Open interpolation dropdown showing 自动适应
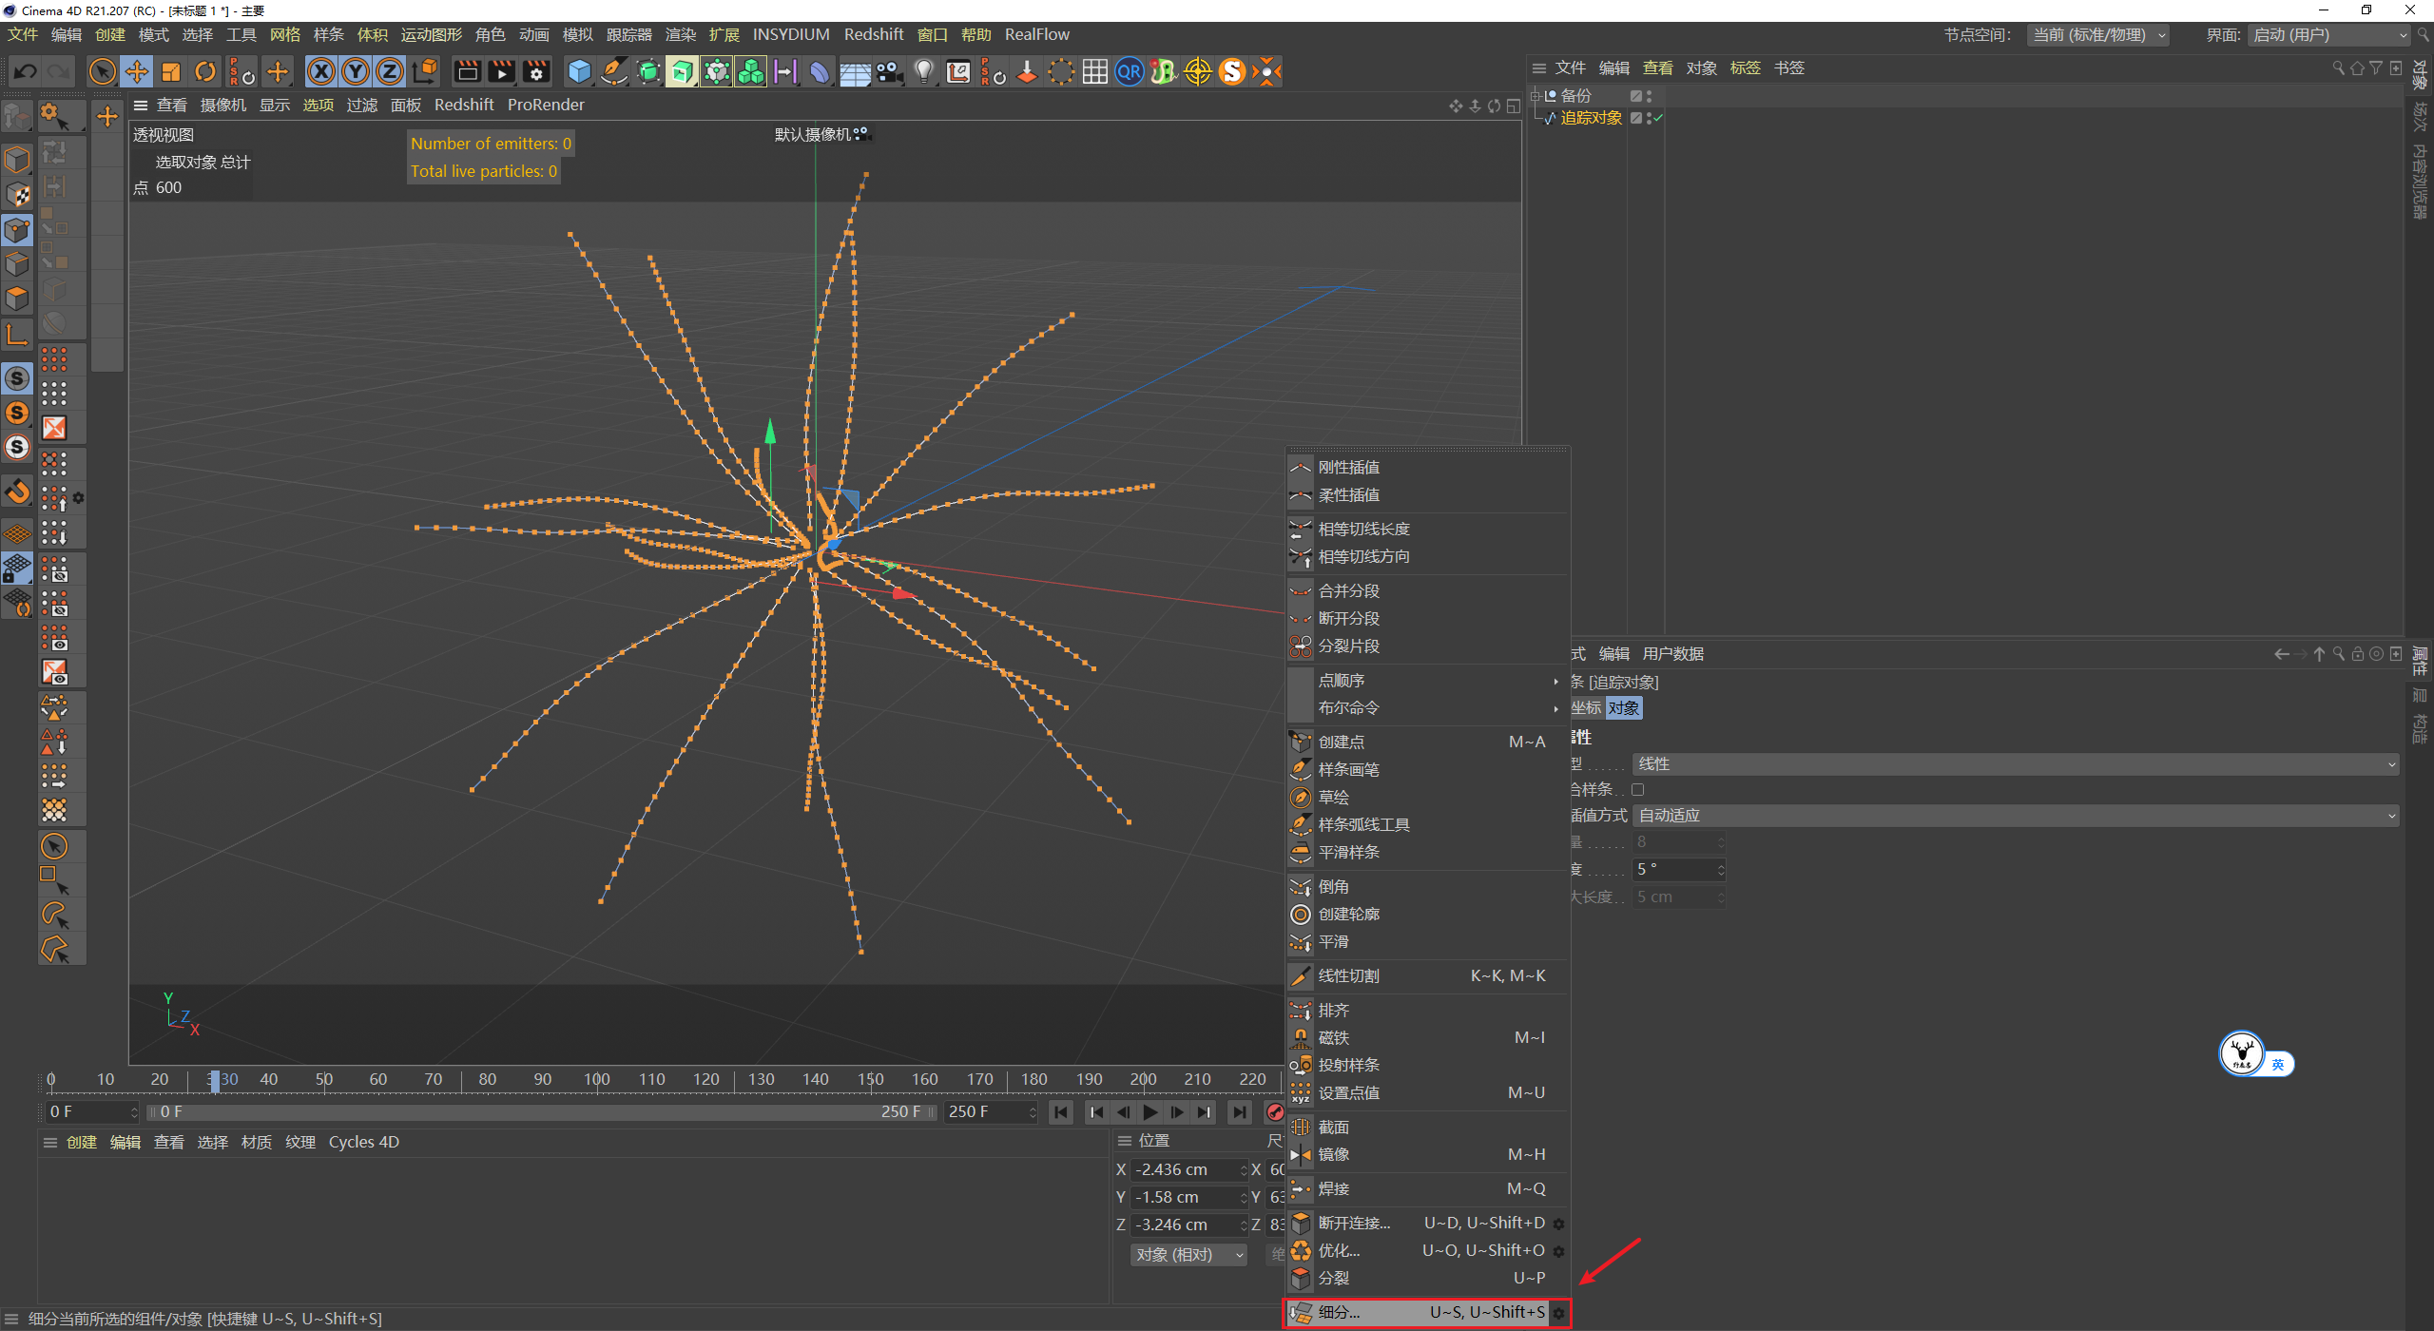 [2016, 816]
